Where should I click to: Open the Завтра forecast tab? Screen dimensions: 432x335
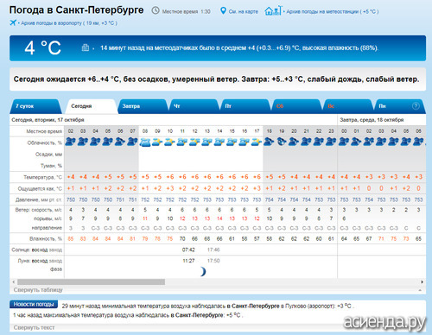[143, 106]
